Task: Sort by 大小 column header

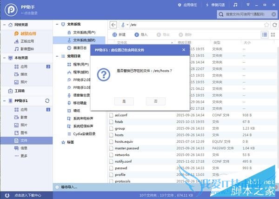Action: [x=247, y=43]
